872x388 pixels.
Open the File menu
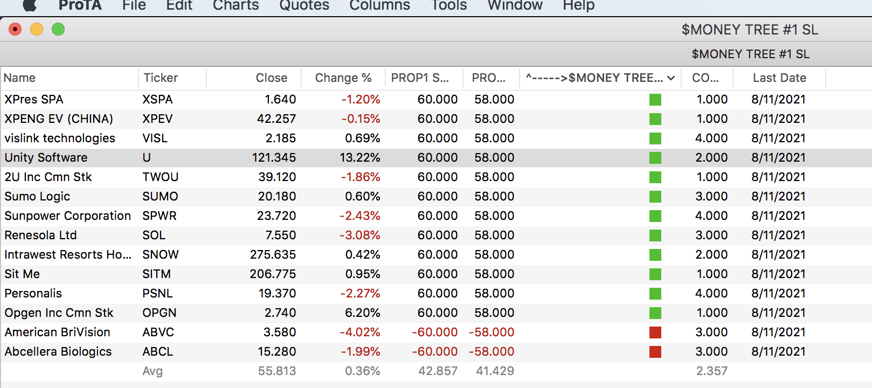(x=134, y=5)
